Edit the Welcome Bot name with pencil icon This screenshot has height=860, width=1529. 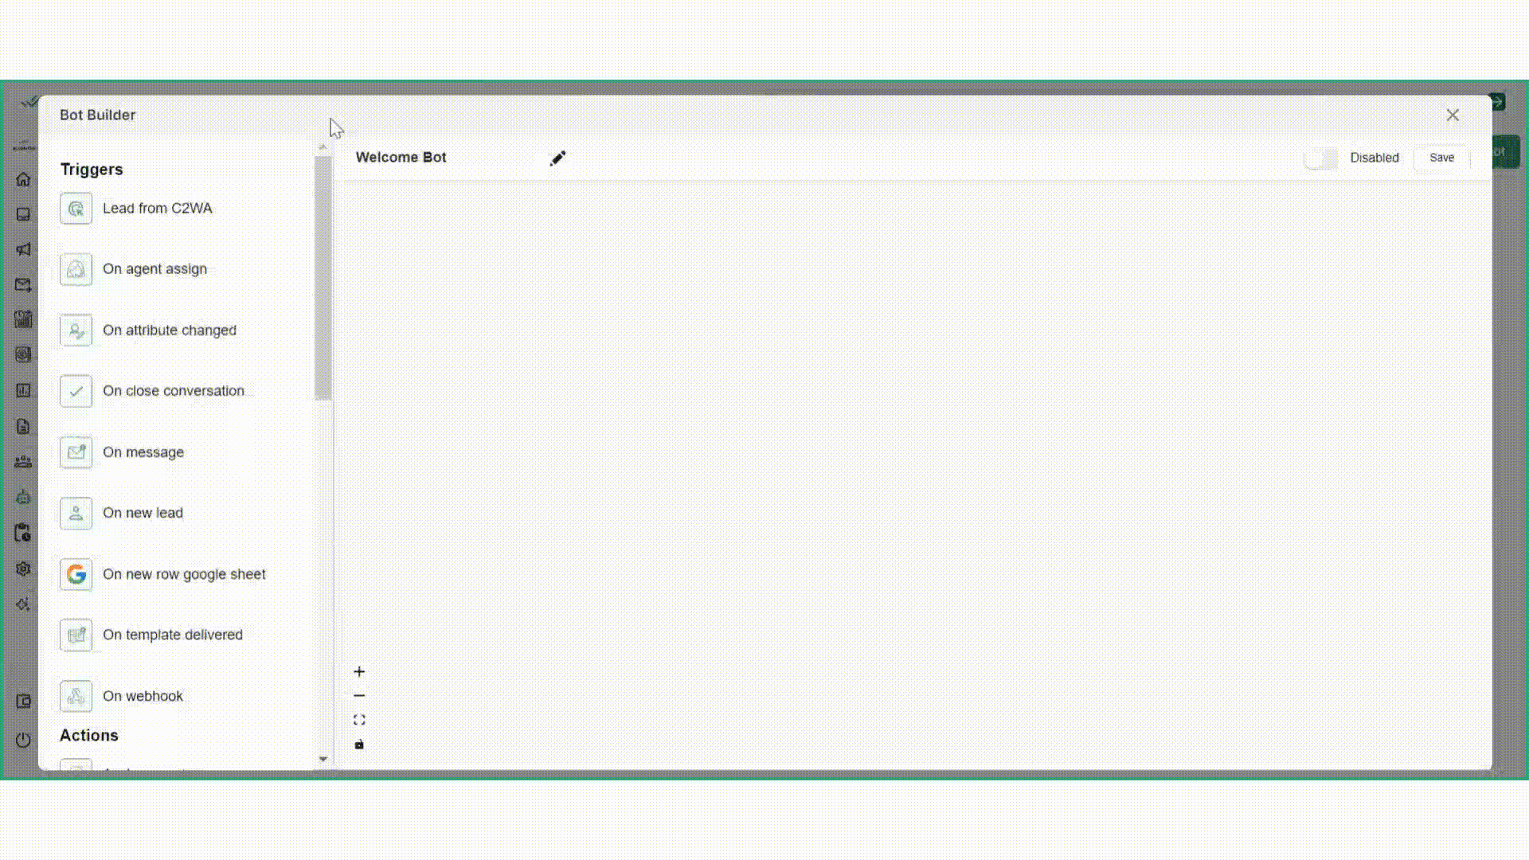557,158
